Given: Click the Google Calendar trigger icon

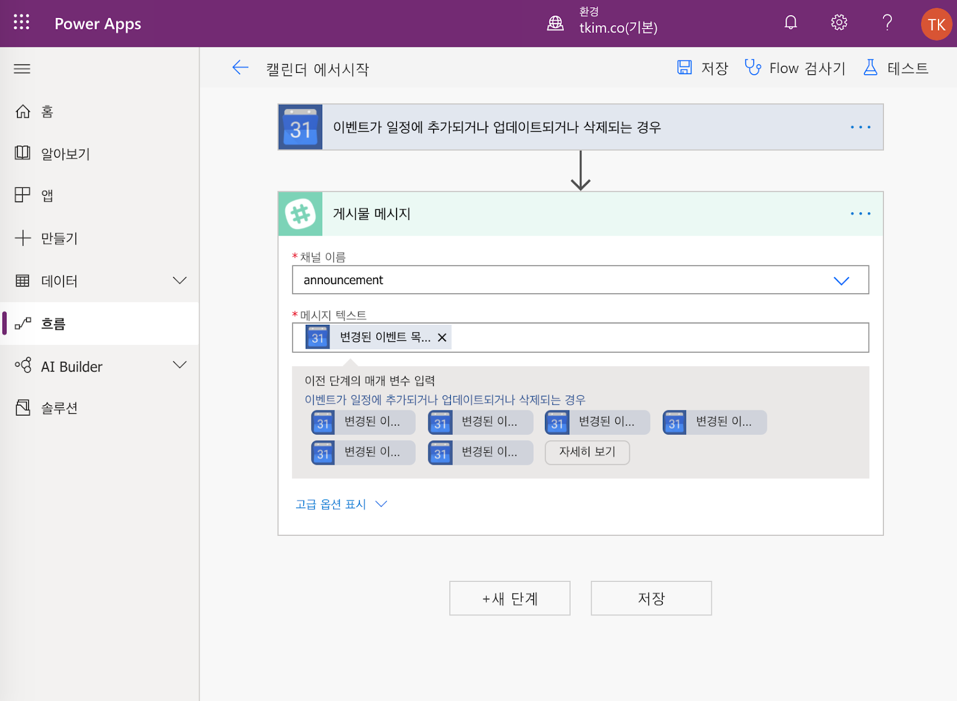Looking at the screenshot, I should click(300, 127).
